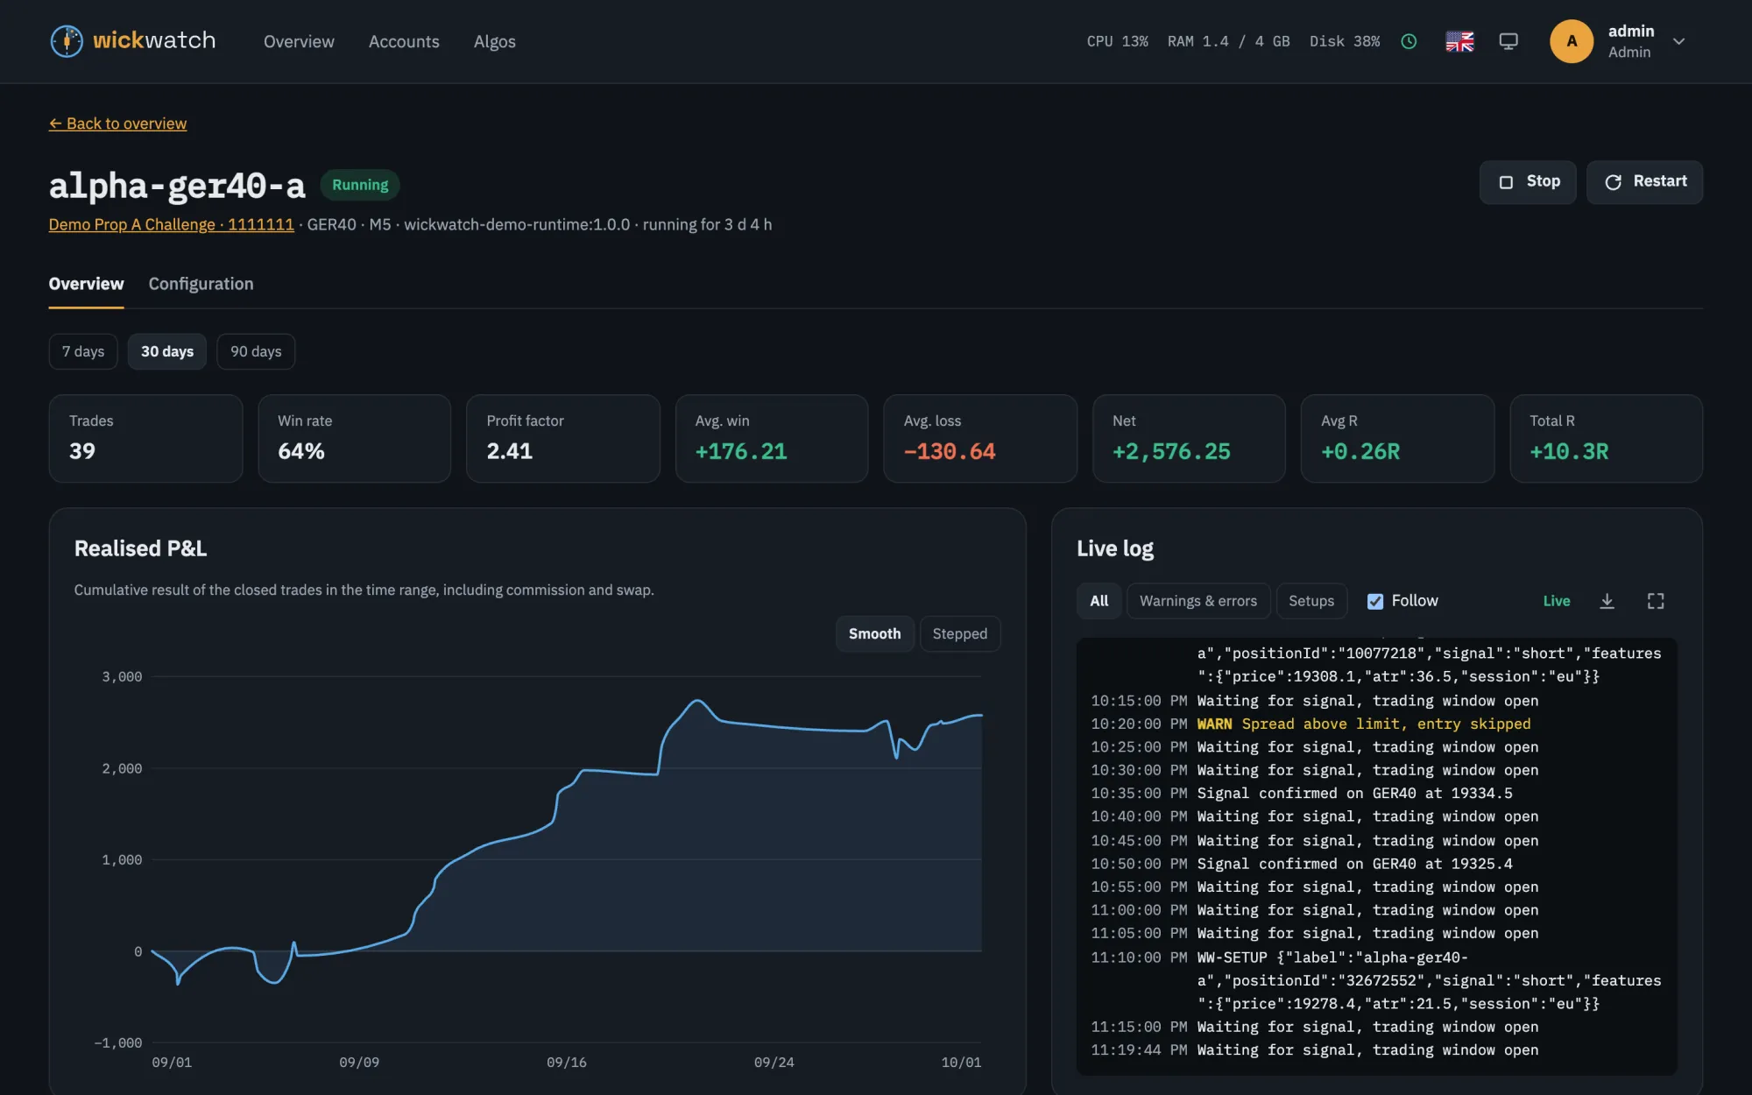
Task: Click the Running status badge
Action: (x=360, y=185)
